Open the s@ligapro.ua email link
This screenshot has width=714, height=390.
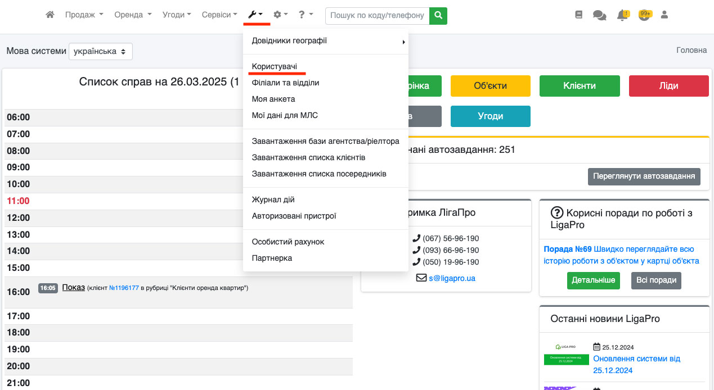[452, 278]
